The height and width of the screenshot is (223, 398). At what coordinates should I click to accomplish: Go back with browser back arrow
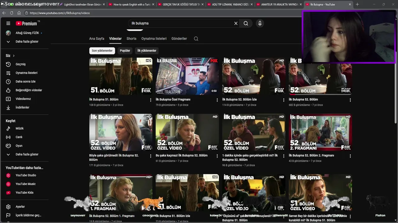[4, 13]
